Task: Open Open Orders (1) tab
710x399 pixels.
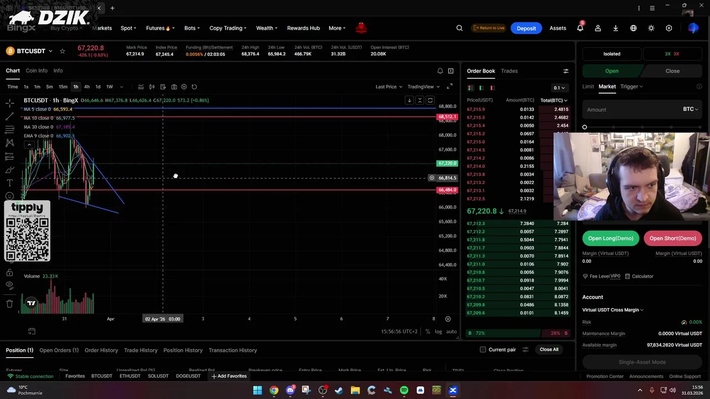Action: coord(59,350)
